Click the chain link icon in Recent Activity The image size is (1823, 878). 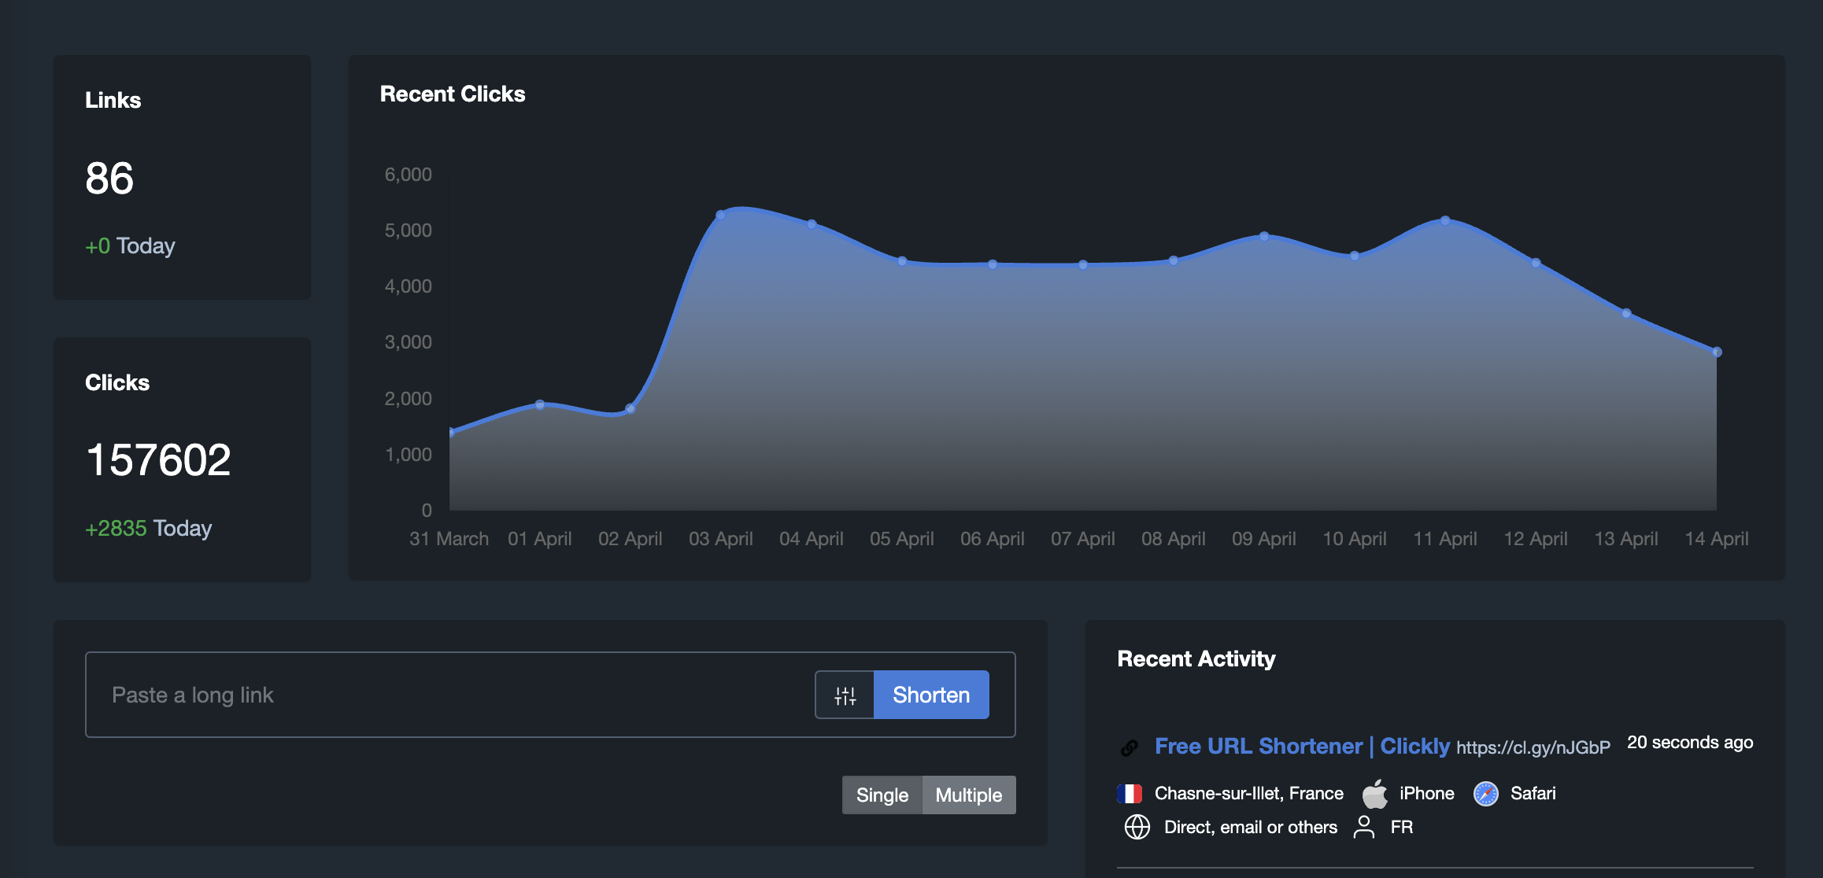(1130, 747)
